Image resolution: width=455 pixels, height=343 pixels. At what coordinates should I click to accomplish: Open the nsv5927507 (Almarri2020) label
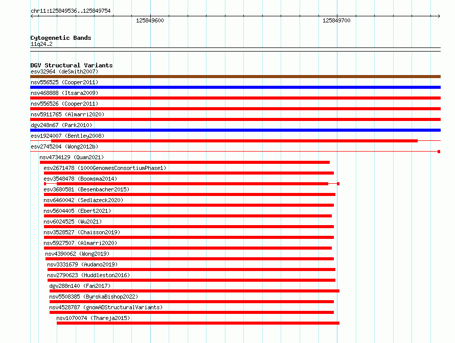point(80,243)
